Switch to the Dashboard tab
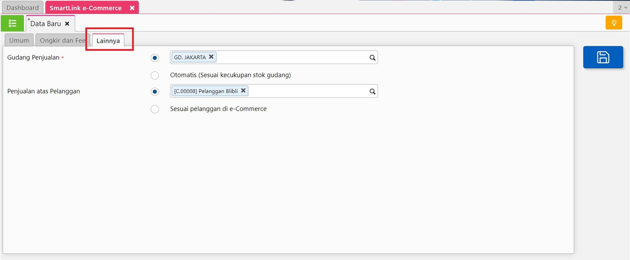Screen dimensions: 630x260 tap(22, 8)
